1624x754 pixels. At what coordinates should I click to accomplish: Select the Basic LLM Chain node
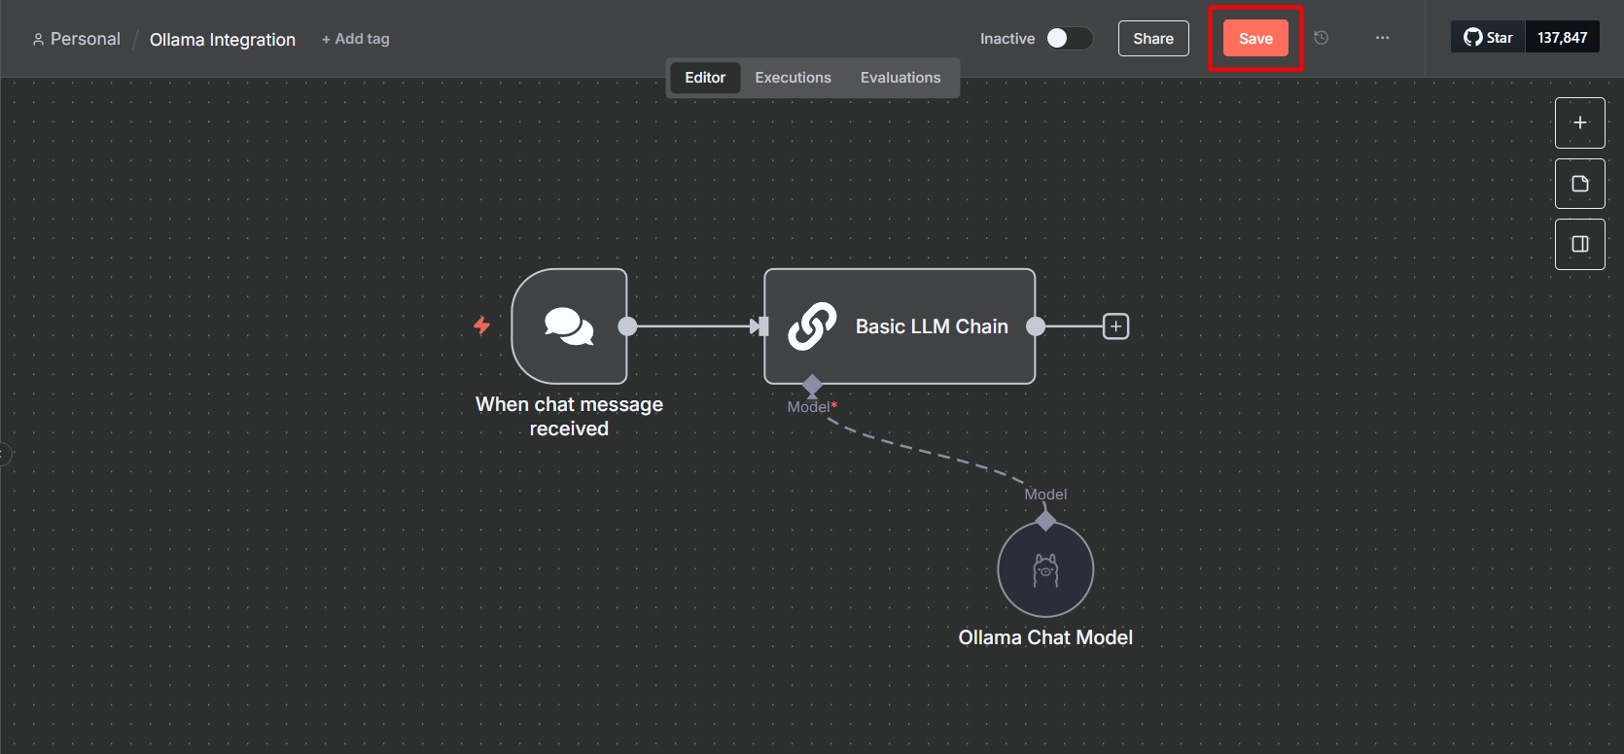(900, 326)
